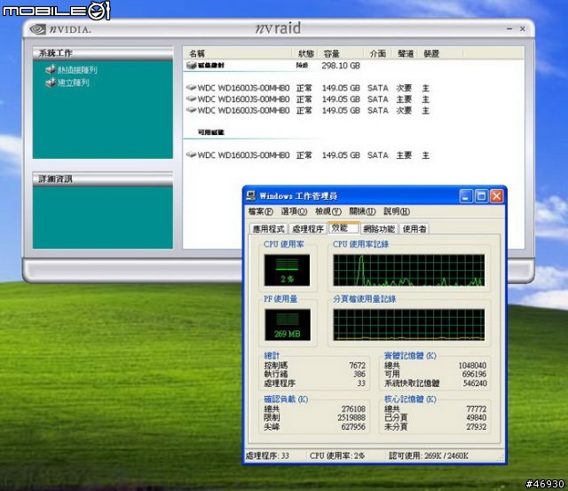The width and height of the screenshot is (568, 491).
Task: Select the 效能 performance tab
Action: [x=343, y=227]
